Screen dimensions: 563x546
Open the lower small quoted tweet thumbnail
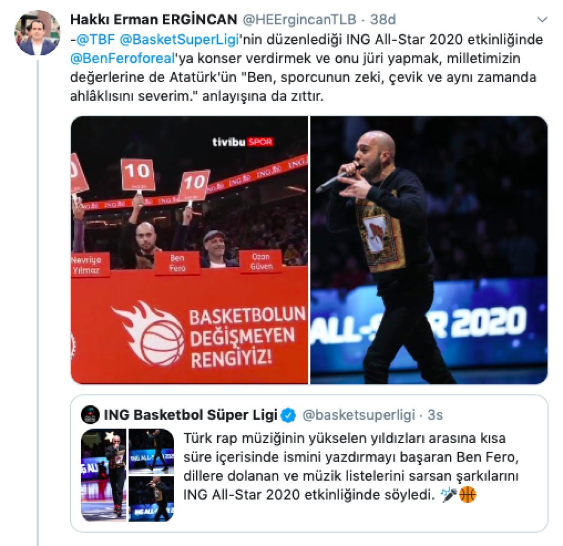pos(151,498)
